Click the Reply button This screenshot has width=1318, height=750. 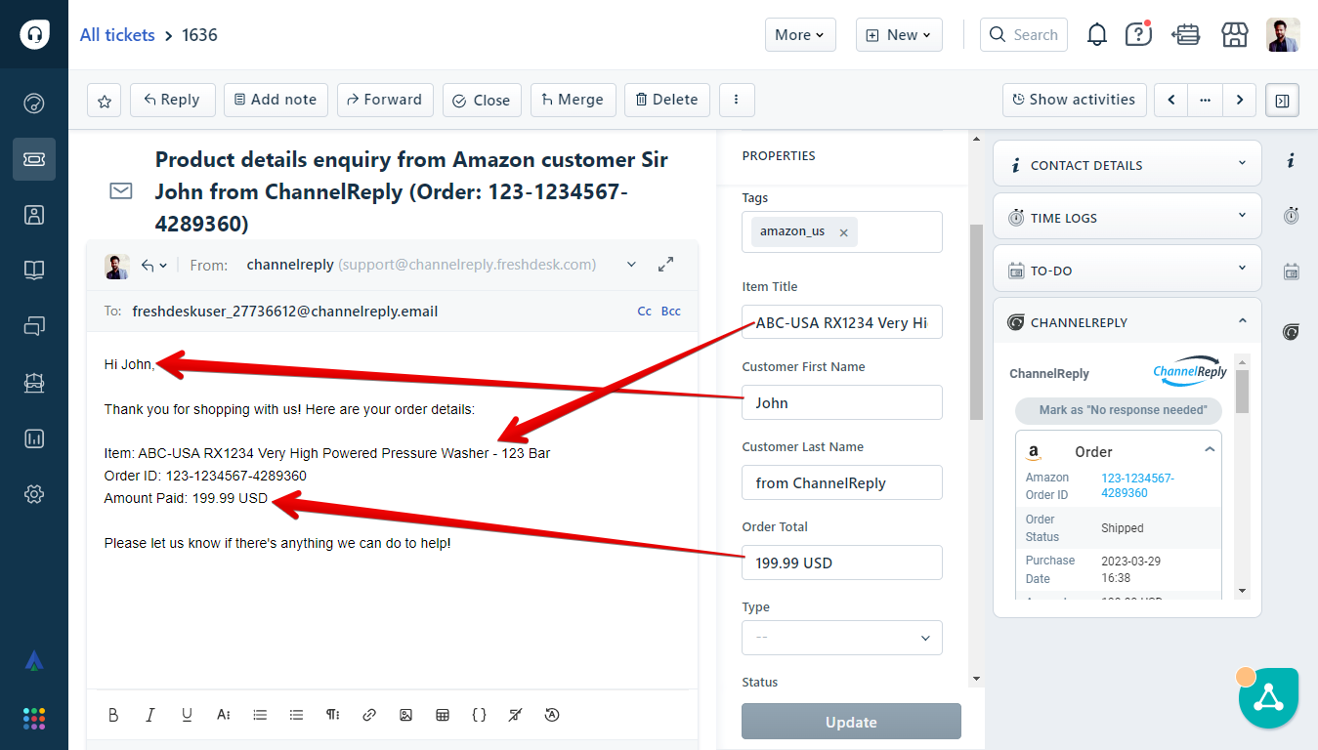(x=172, y=100)
